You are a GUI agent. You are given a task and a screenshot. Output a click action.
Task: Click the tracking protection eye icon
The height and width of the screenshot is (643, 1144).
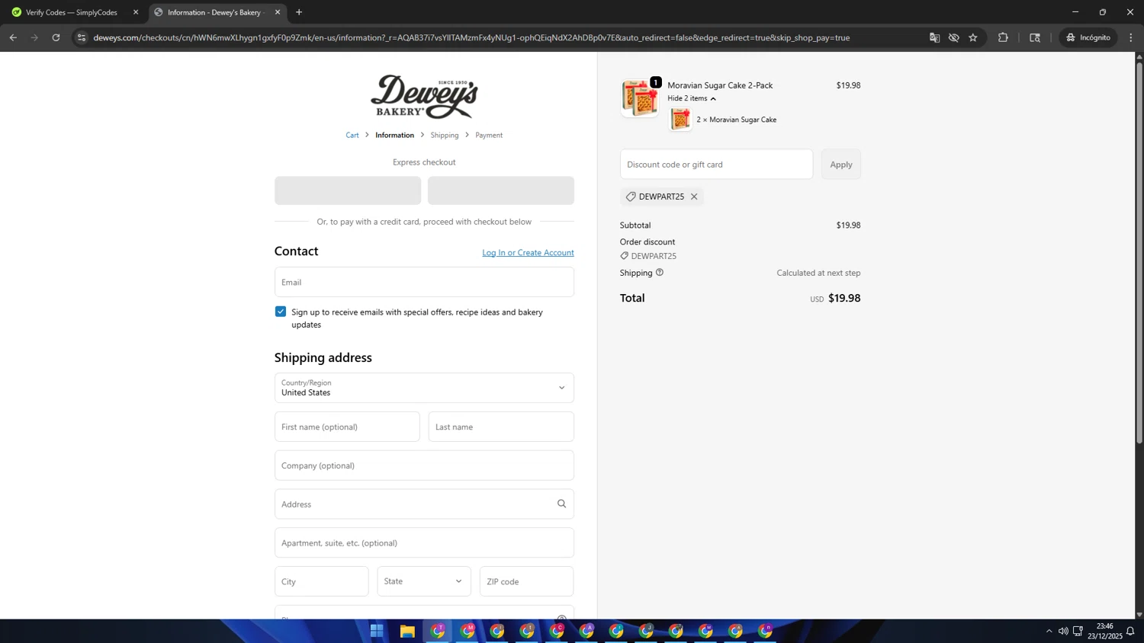click(x=953, y=37)
